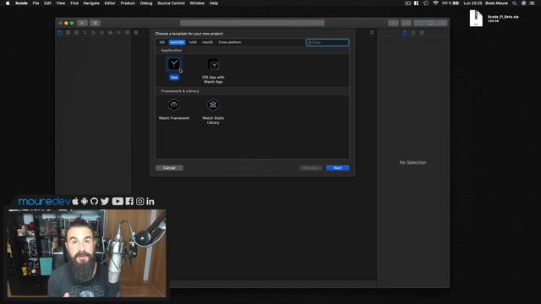Click the Xcode activity status bar
The height and width of the screenshot is (304, 541).
click(x=252, y=23)
